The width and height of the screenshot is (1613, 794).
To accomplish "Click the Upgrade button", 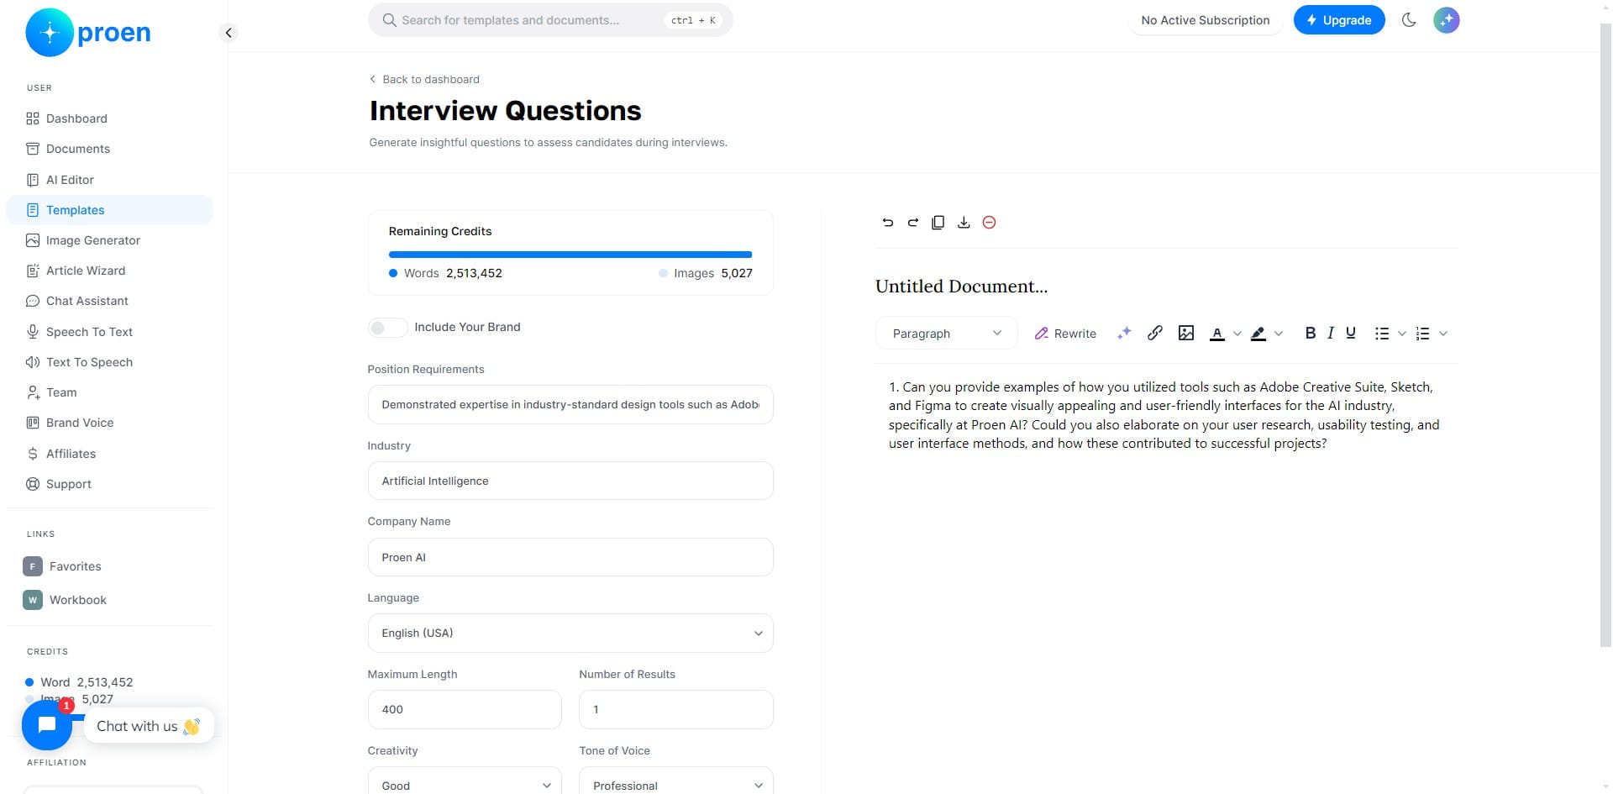I will pos(1339,20).
